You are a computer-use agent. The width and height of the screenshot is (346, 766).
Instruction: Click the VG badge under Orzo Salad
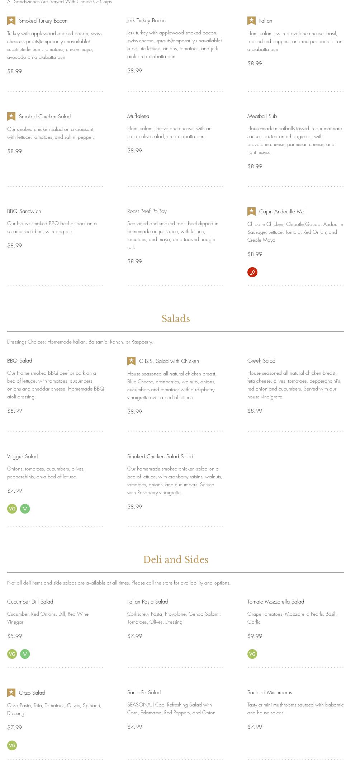click(12, 746)
